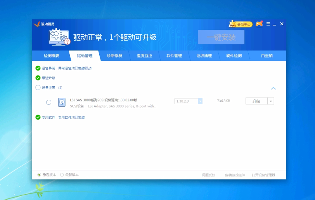Click the 一键安装 button
315x200 pixels.
tap(221, 37)
